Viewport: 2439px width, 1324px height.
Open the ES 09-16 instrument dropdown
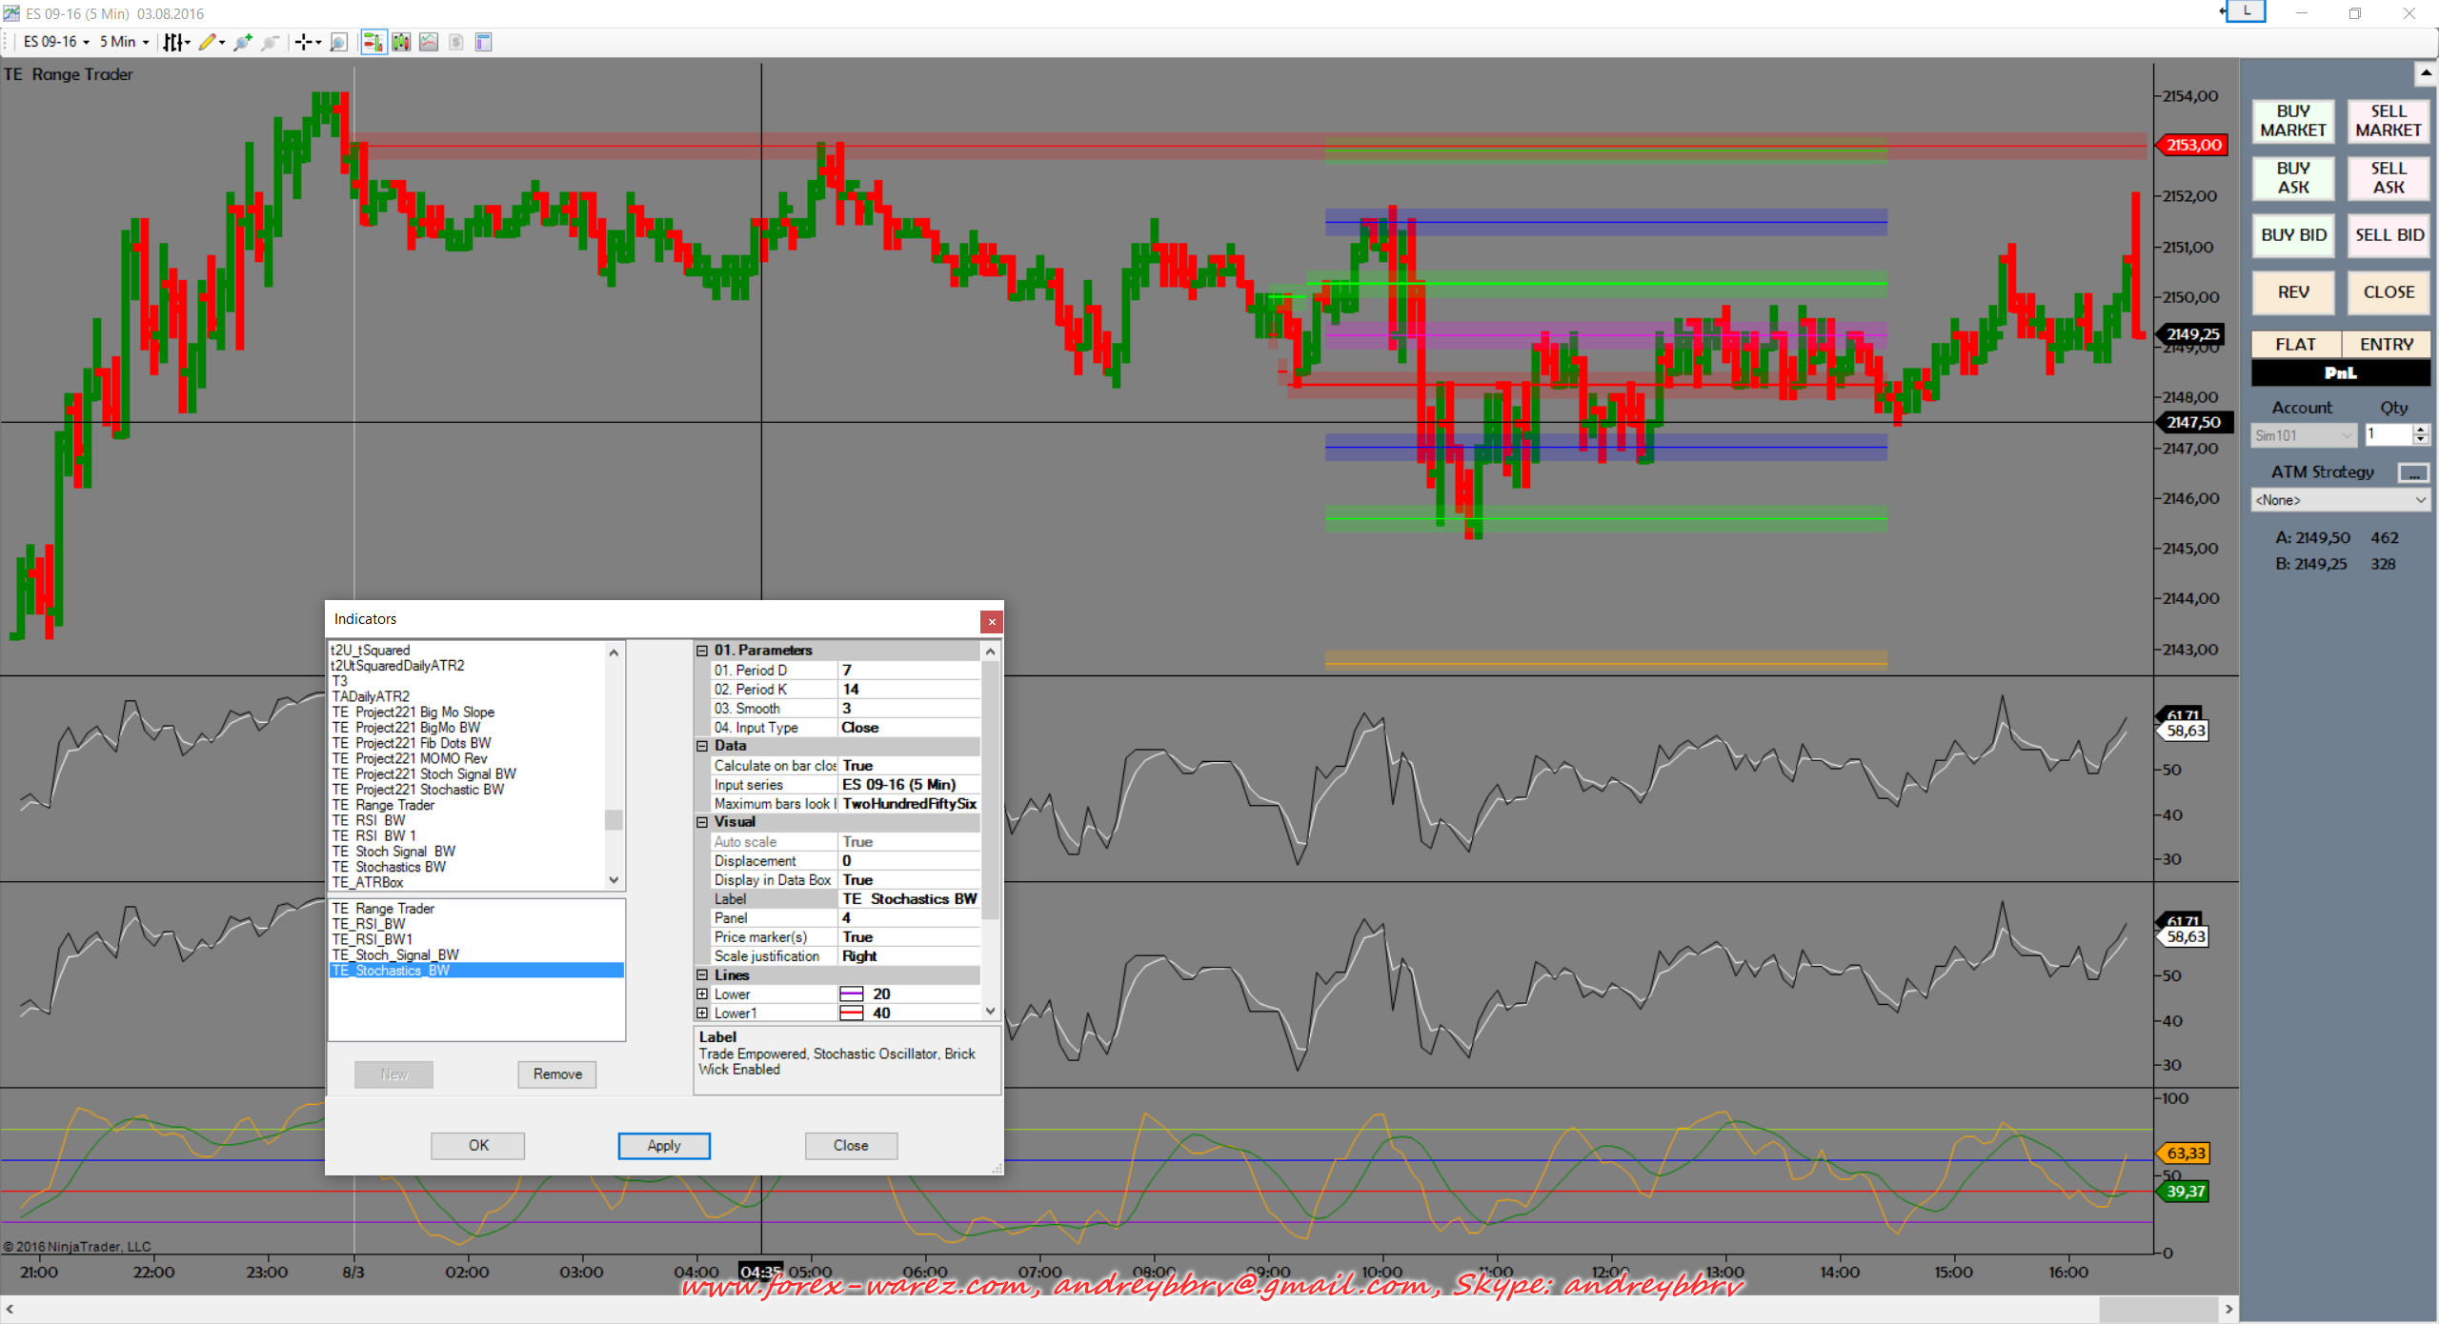[x=56, y=42]
